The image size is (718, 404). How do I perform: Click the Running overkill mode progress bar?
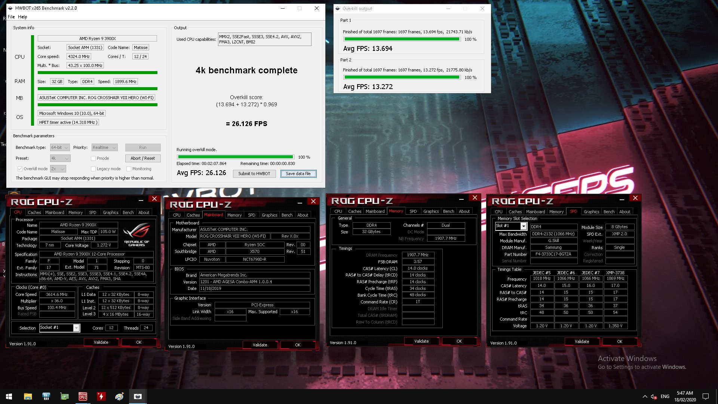click(x=236, y=157)
